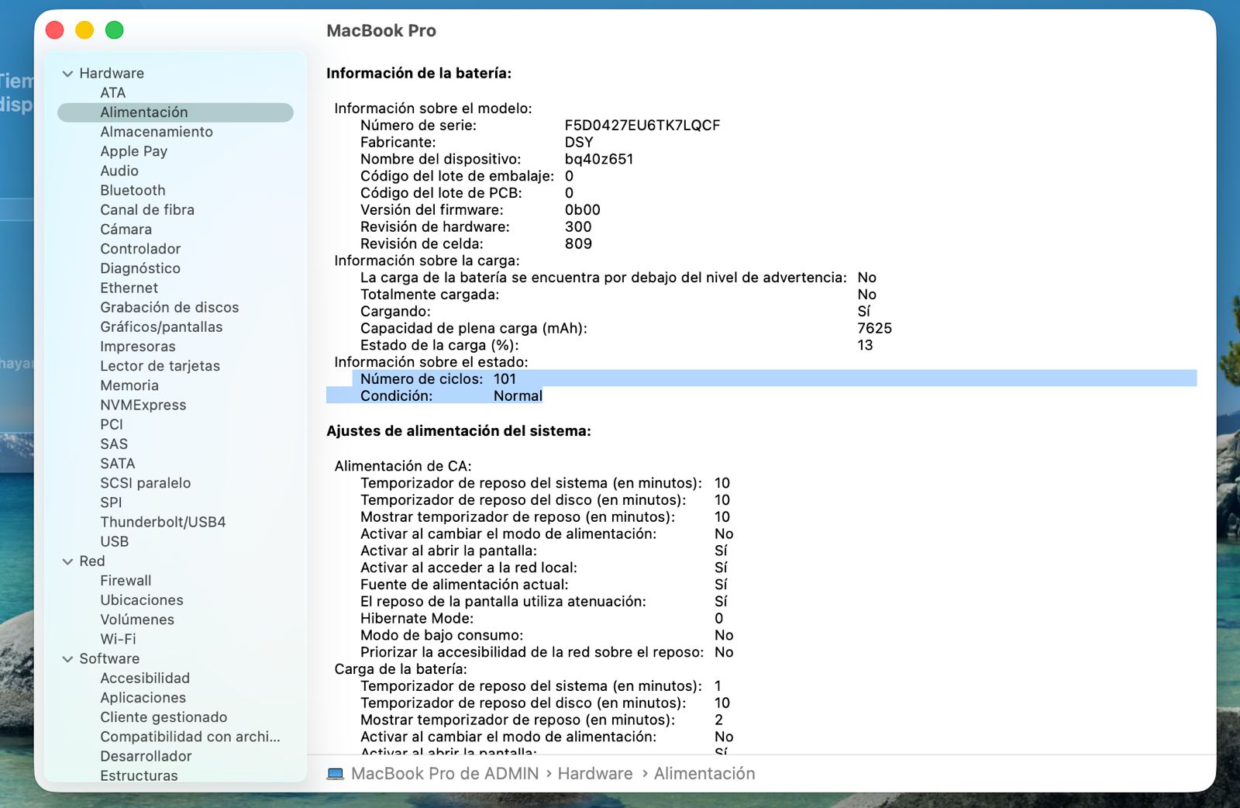The height and width of the screenshot is (808, 1240).
Task: Open Almacenamiento in the sidebar
Action: [157, 132]
